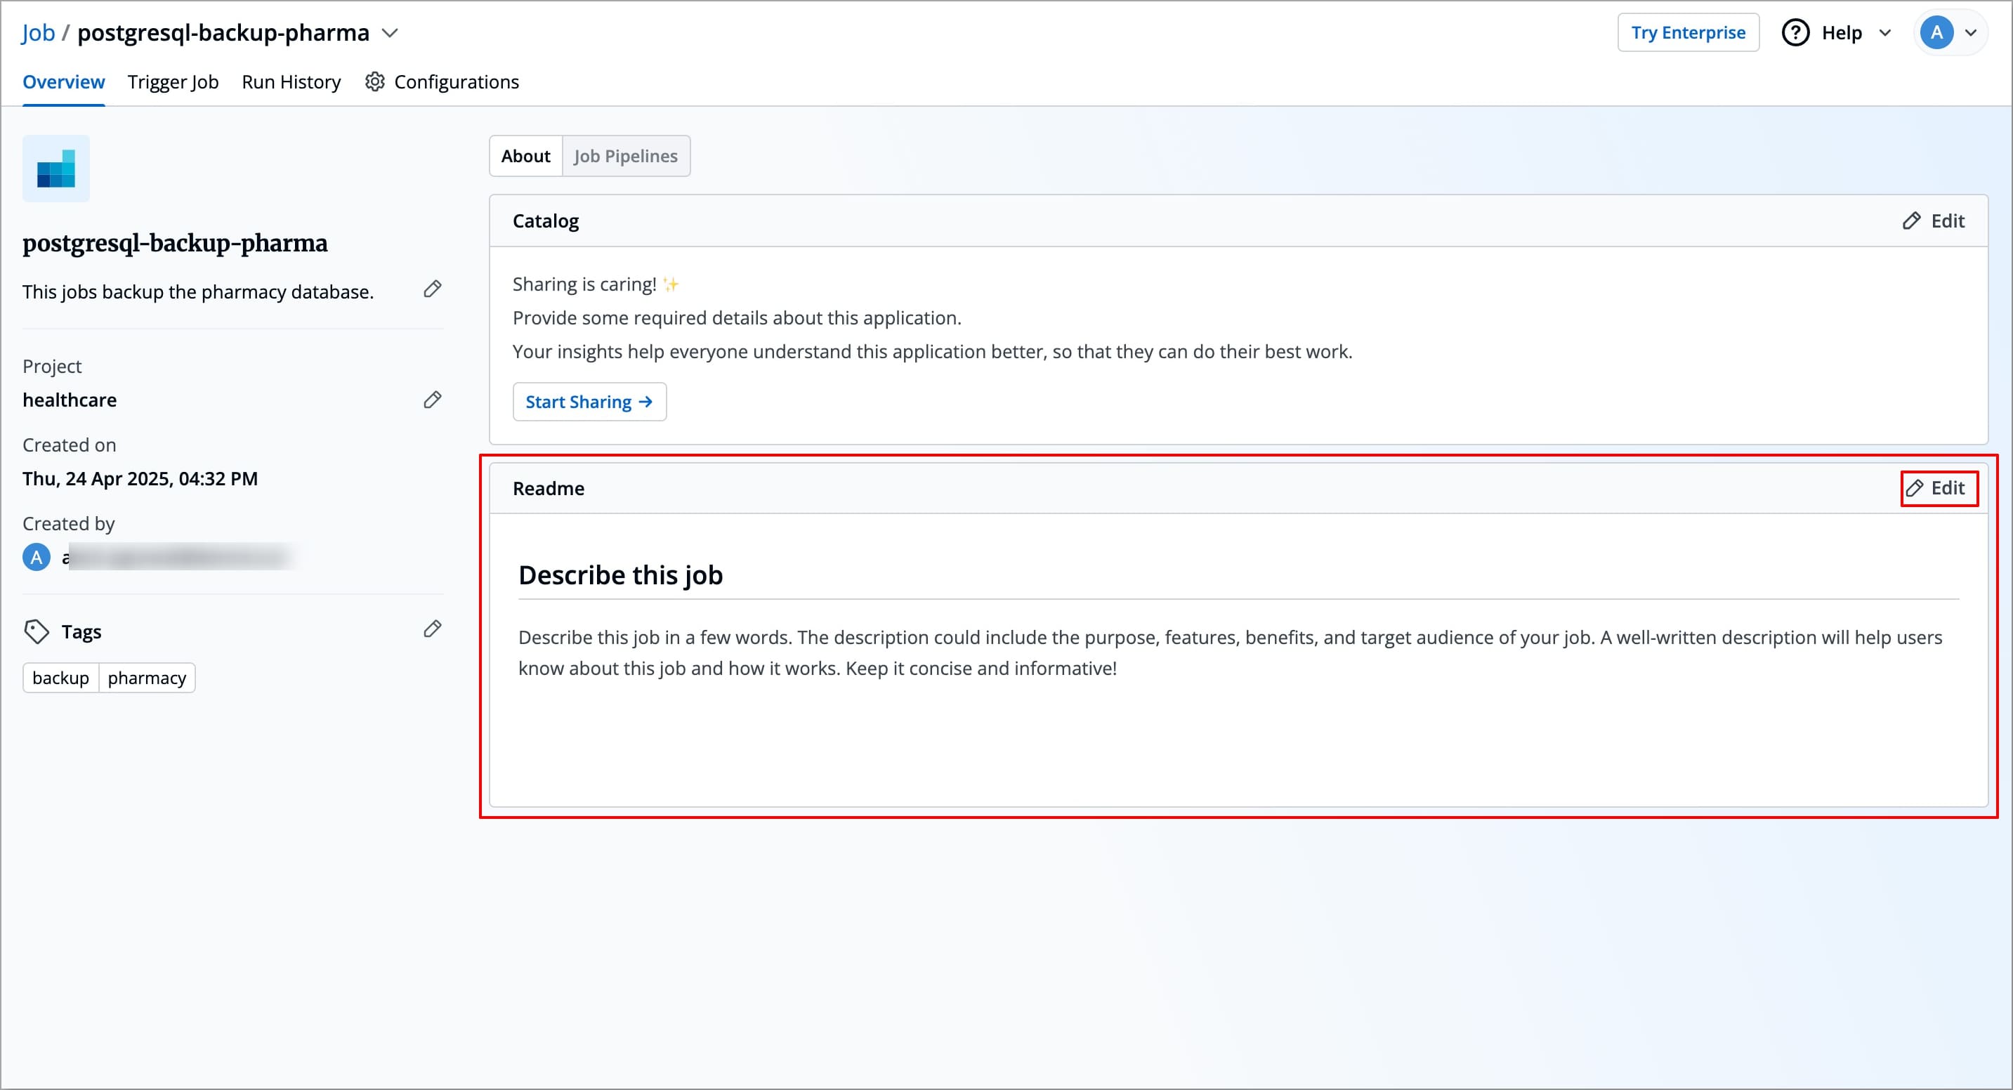Edit the job description using the pencil icon
Image resolution: width=2013 pixels, height=1090 pixels.
(433, 289)
